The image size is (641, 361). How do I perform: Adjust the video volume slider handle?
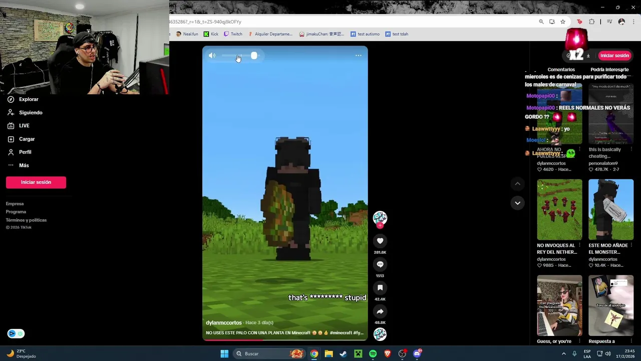(x=254, y=56)
